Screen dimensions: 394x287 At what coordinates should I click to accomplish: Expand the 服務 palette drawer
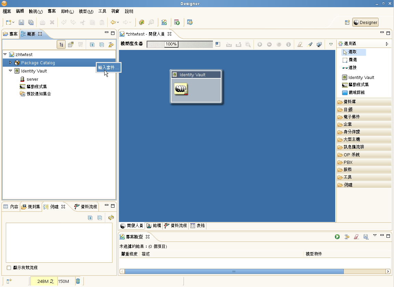pyautogui.click(x=364, y=170)
